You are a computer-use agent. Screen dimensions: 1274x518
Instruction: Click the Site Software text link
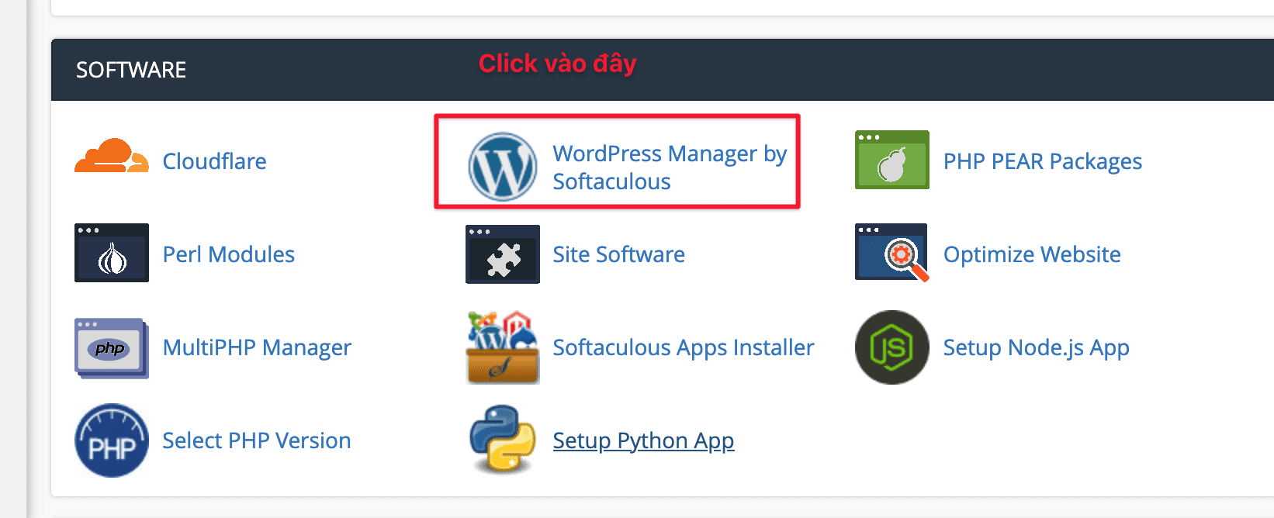point(618,254)
